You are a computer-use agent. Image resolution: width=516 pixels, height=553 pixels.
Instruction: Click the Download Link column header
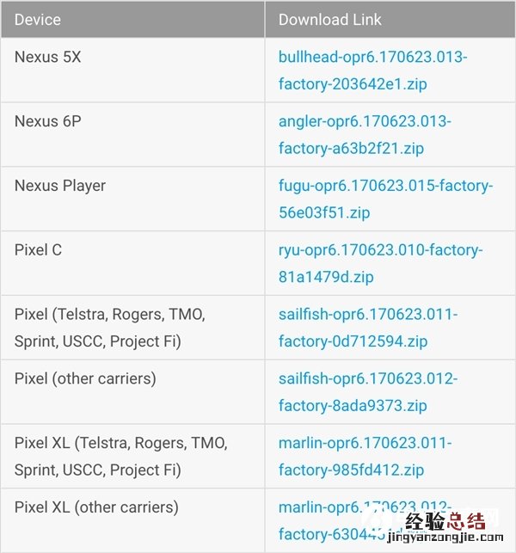[x=329, y=19]
